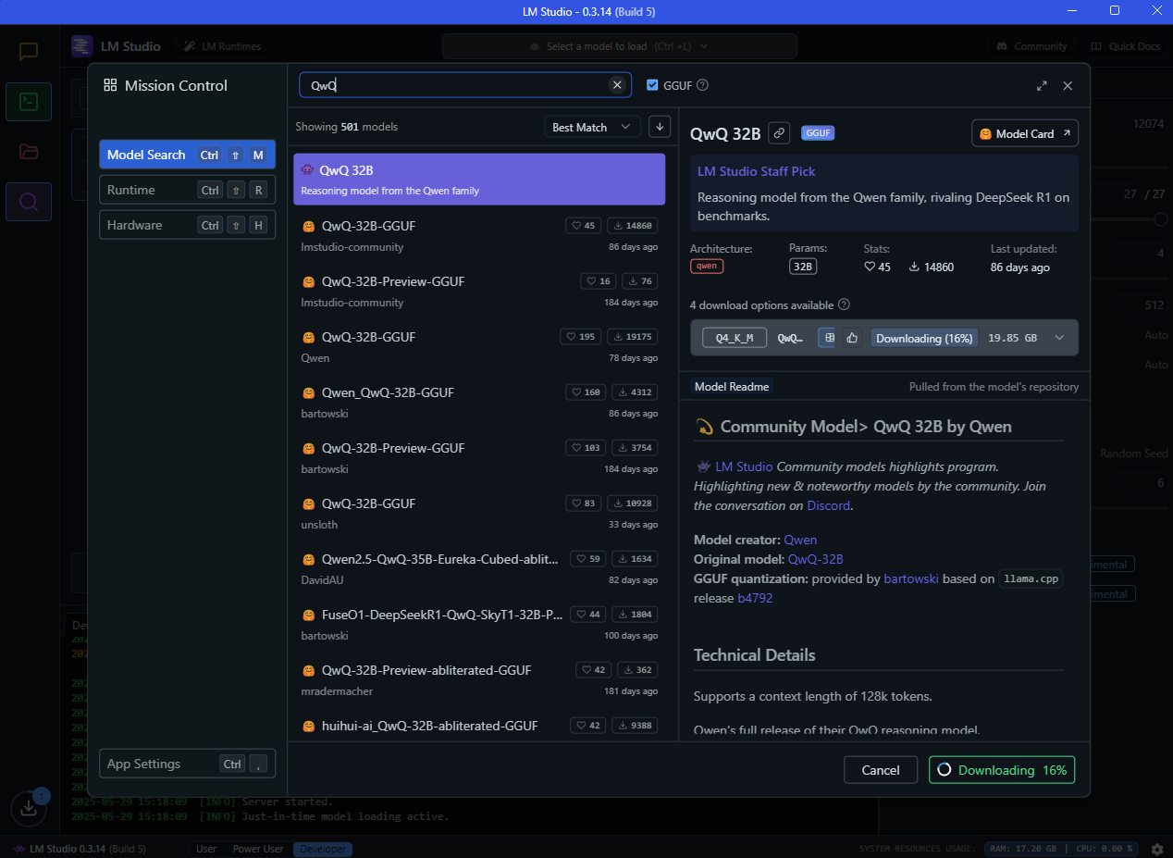Viewport: 1173px width, 858px height.
Task: Select FuseO1-DeepSeekR1-QwQ-SkyT1 model
Action: (x=479, y=624)
